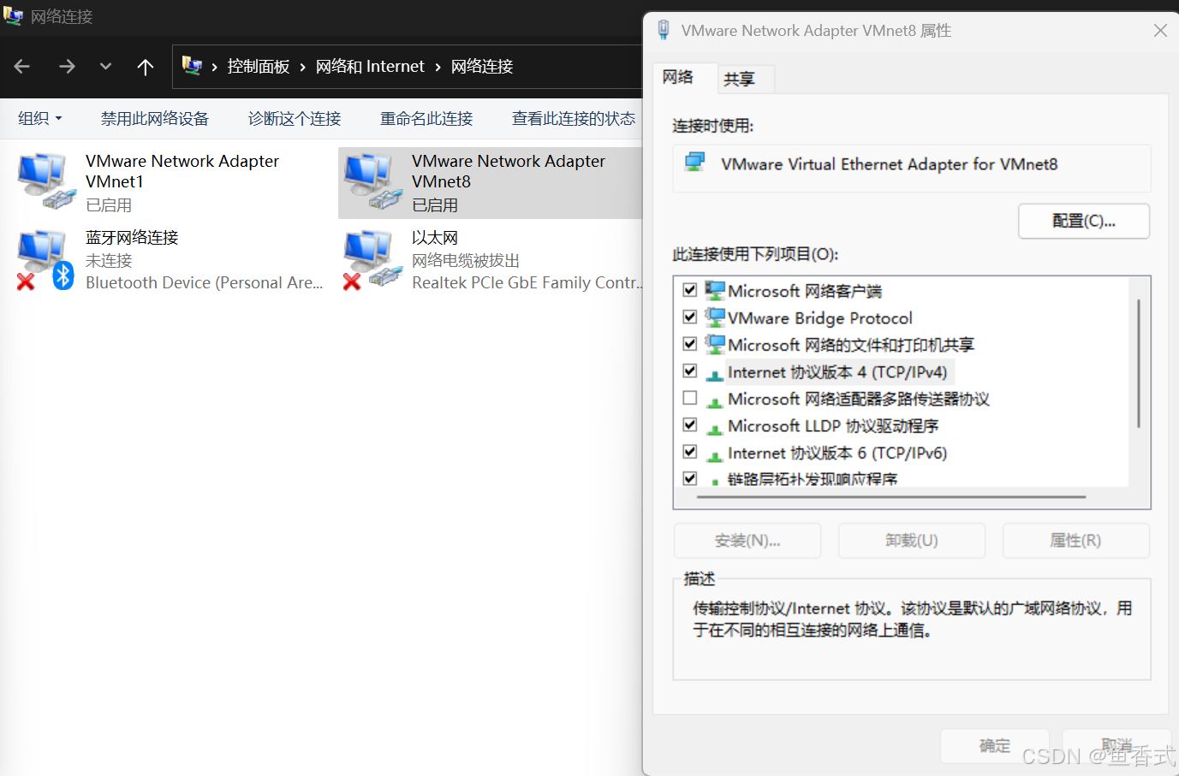Expand chevron after 控制面板 in breadcrumb
This screenshot has width=1179, height=776.
302,67
